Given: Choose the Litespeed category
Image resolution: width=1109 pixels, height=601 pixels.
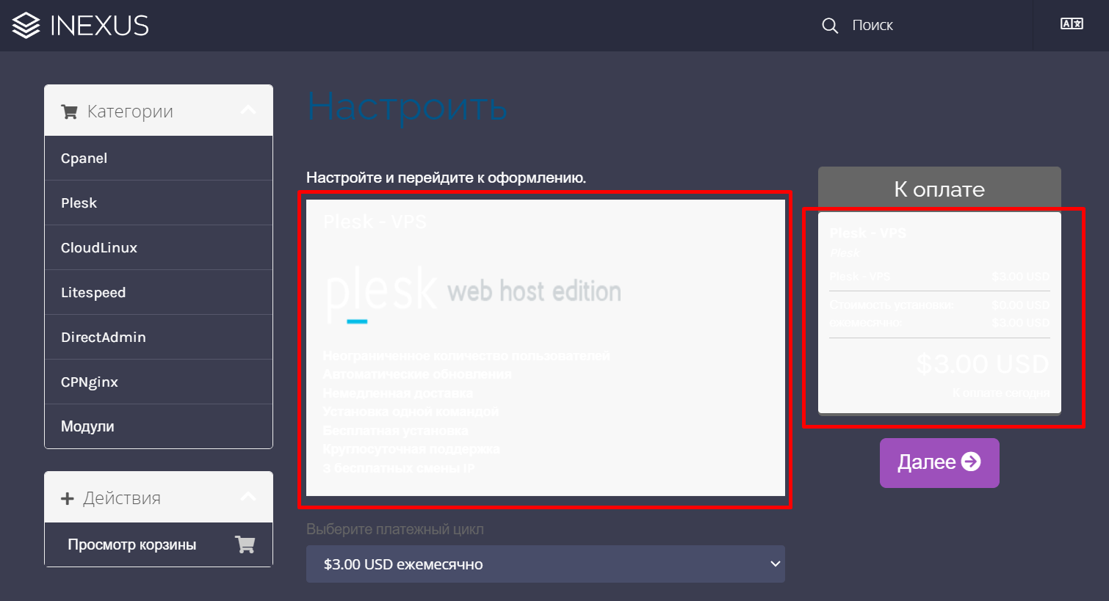Looking at the screenshot, I should tap(93, 293).
